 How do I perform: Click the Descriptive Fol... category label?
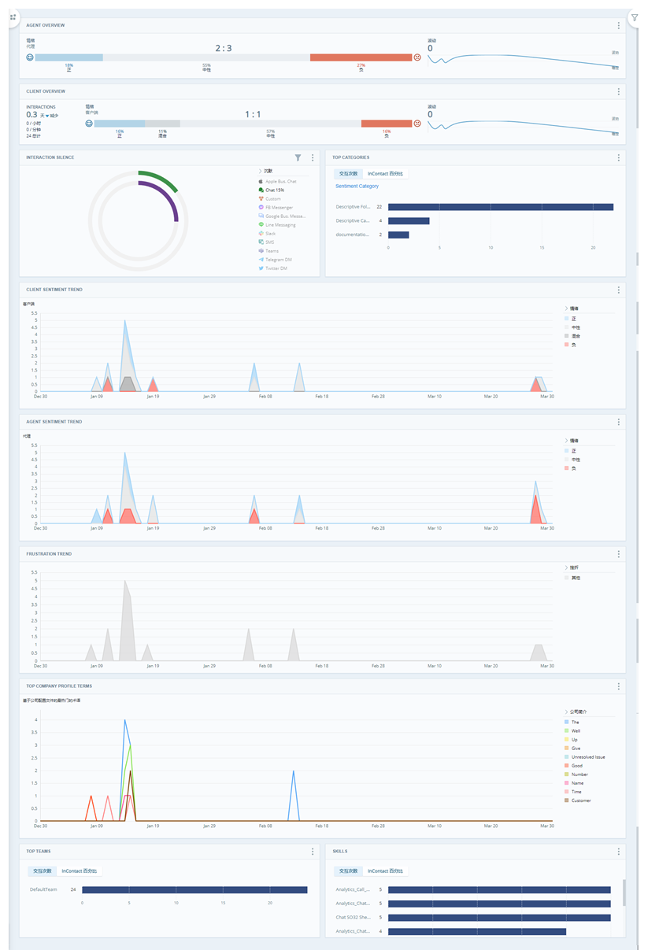353,207
